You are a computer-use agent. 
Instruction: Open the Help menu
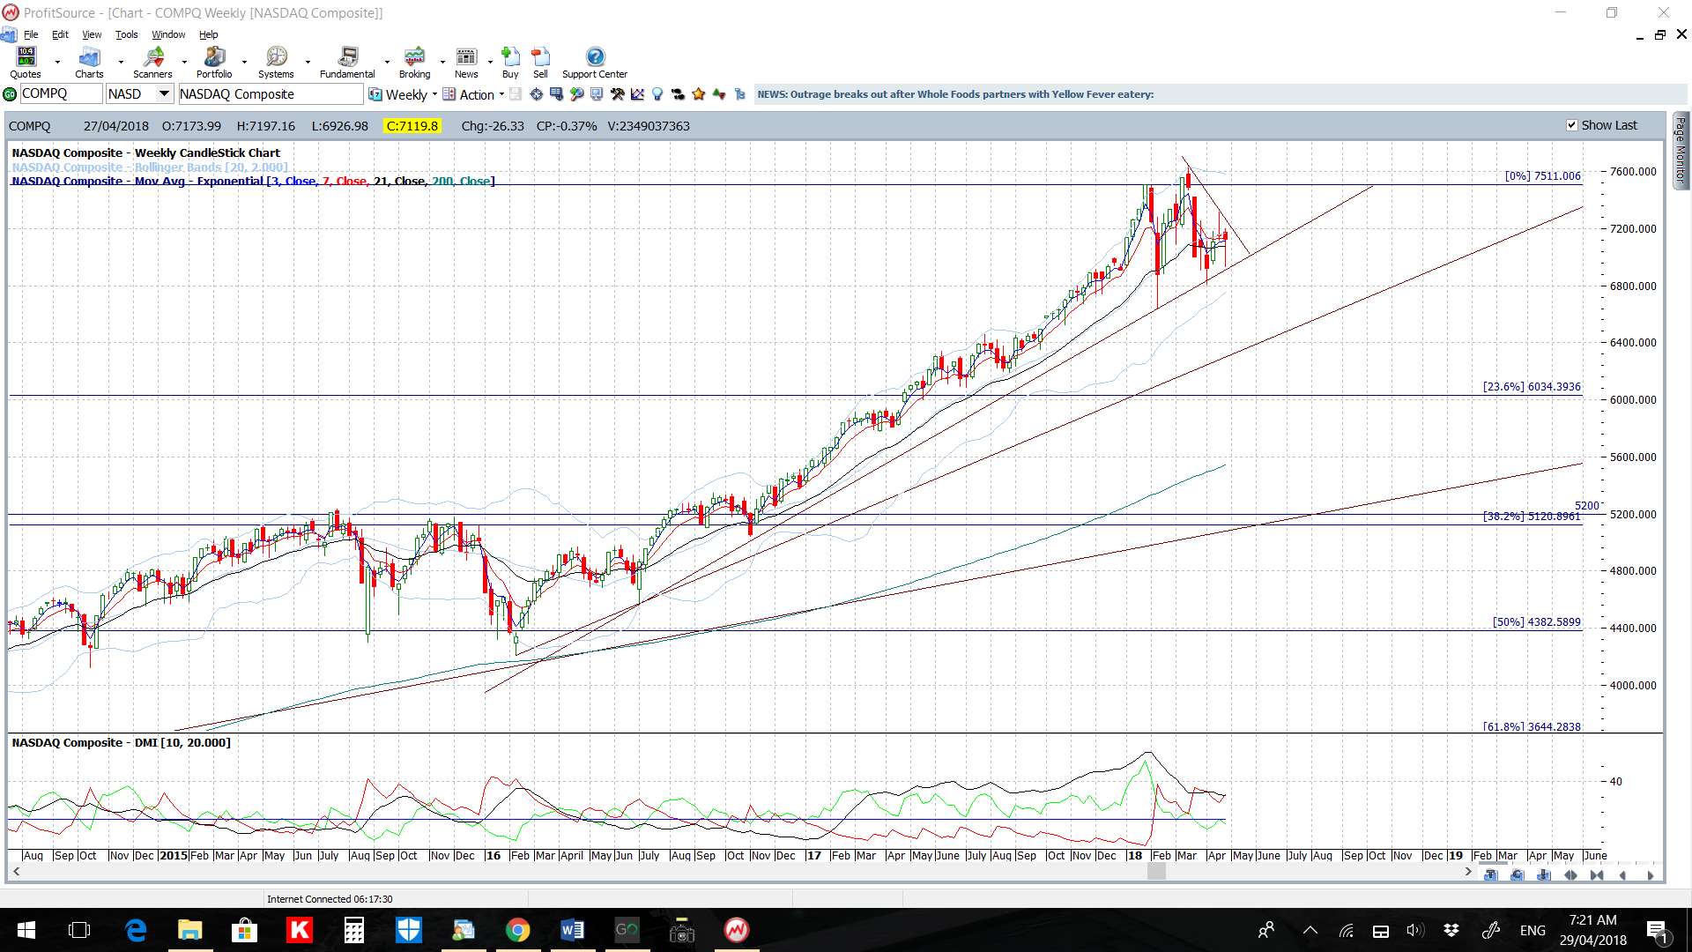(x=209, y=34)
